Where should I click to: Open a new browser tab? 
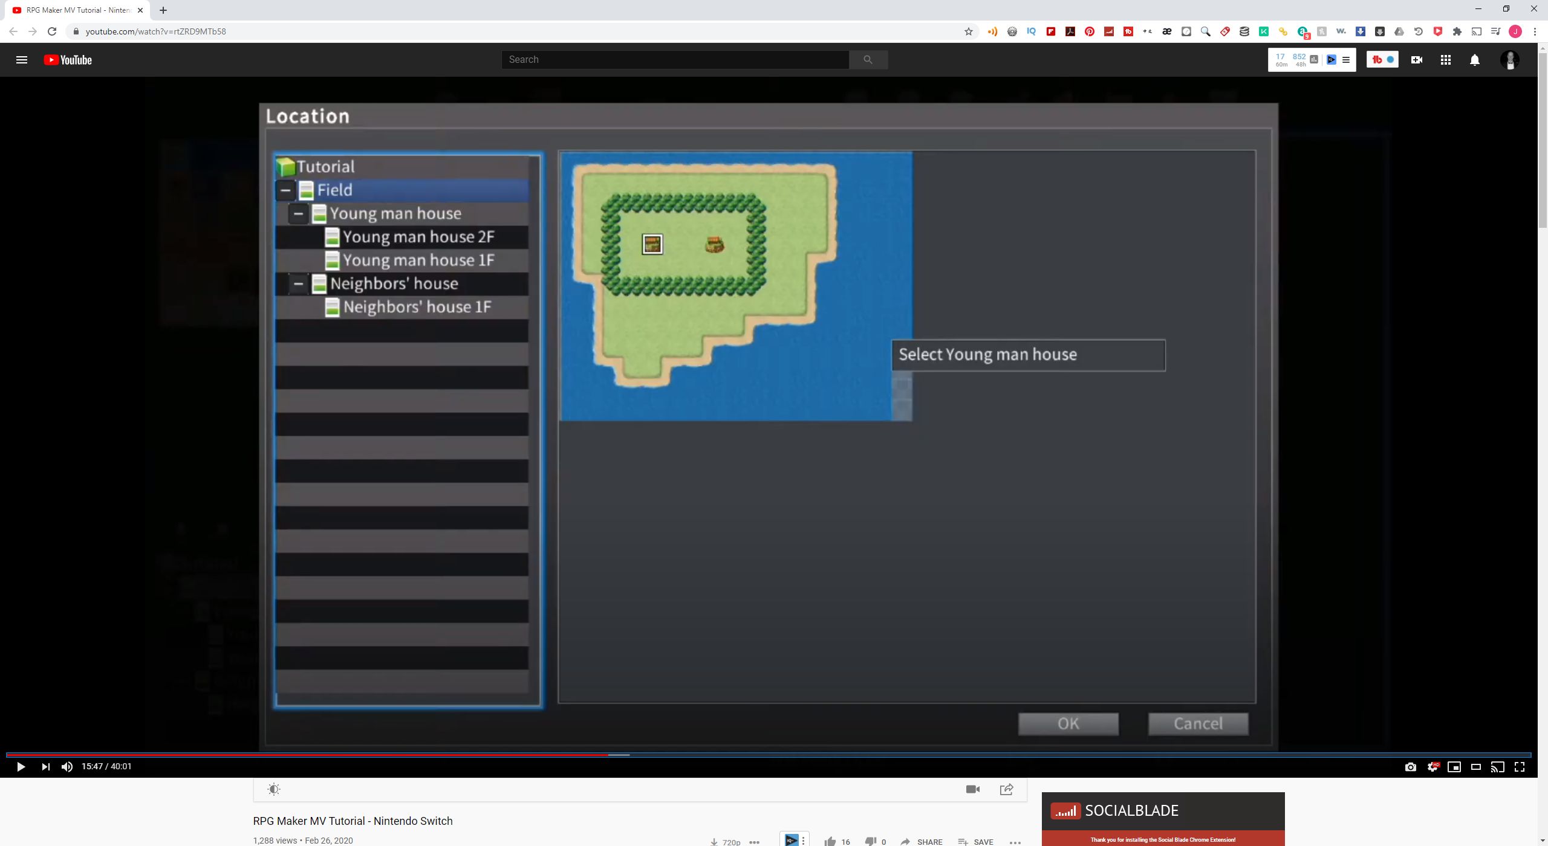163,10
